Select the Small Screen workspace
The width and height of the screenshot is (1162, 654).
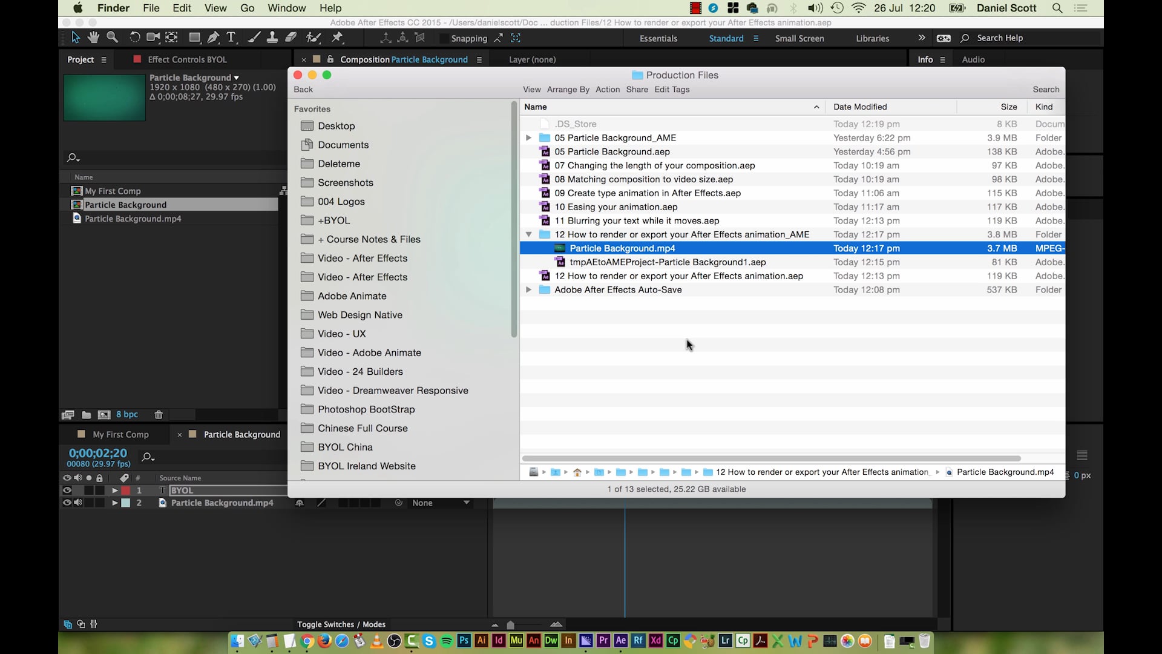point(799,38)
